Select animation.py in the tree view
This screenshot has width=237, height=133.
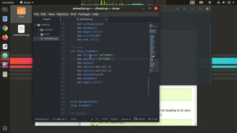point(47,38)
